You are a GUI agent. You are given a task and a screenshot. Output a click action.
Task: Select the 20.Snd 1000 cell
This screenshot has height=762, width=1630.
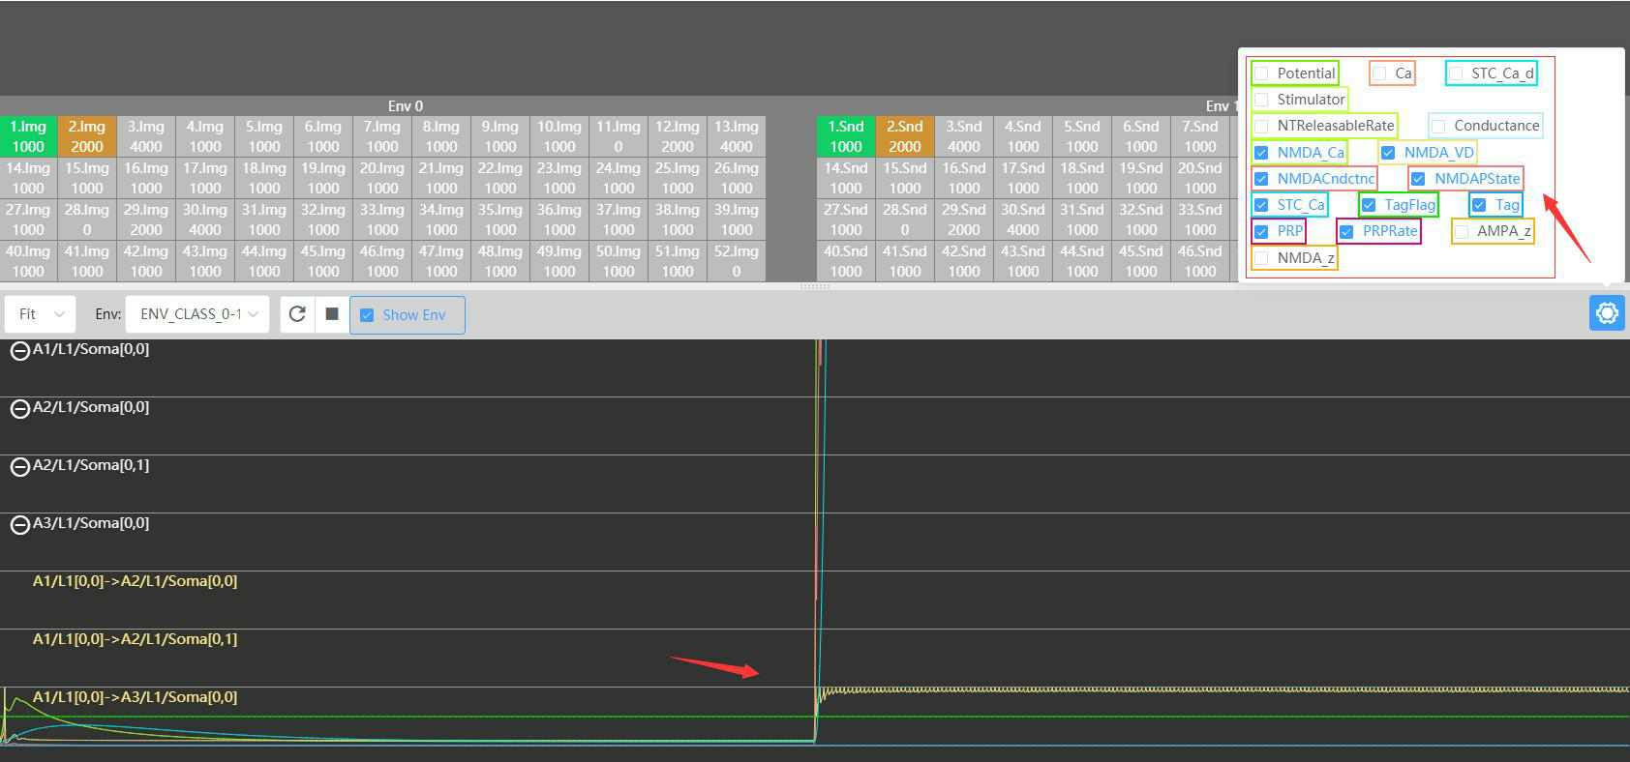[1200, 178]
